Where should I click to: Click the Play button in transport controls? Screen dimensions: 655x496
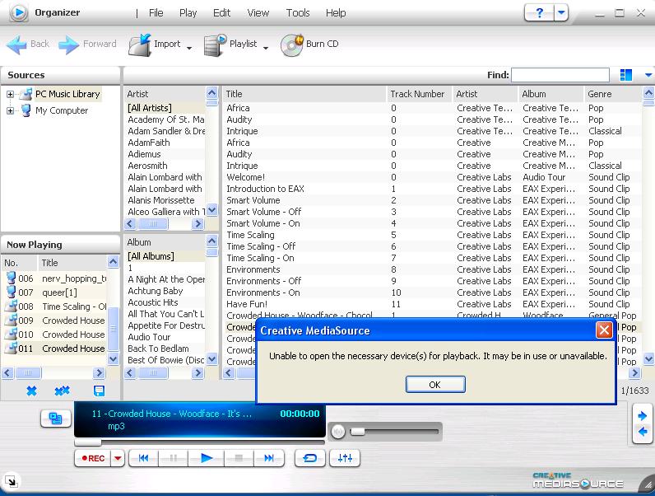coord(207,458)
